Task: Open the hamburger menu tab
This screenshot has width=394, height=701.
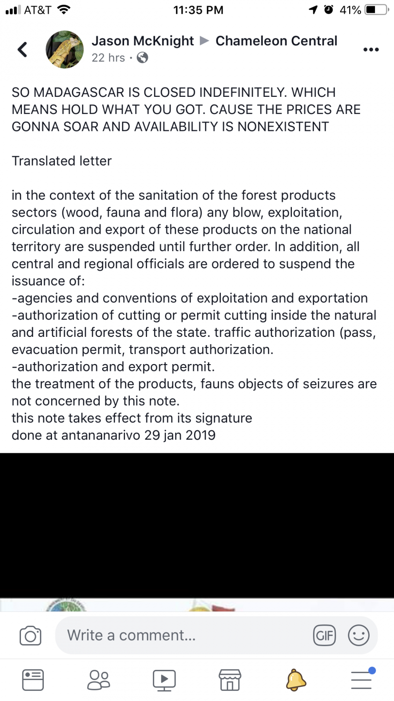Action: tap(361, 680)
